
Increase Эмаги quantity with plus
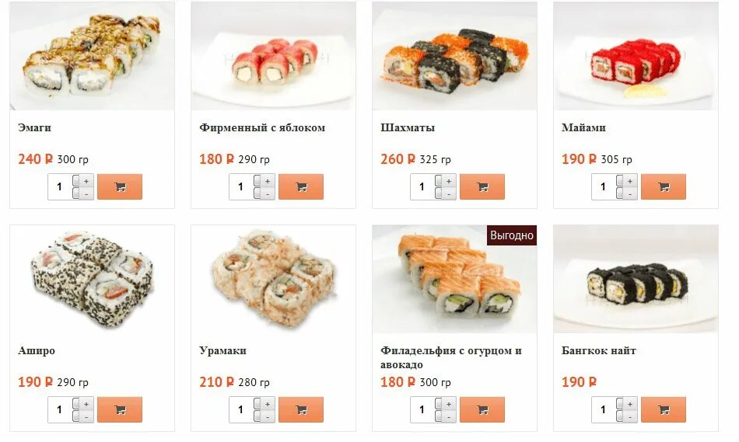click(83, 181)
